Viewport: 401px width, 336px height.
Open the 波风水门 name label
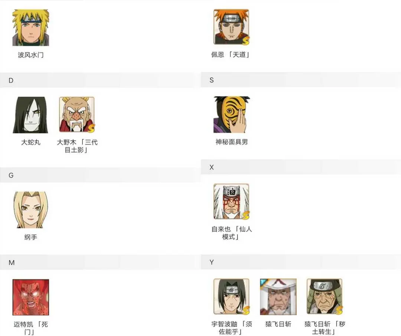pos(31,55)
